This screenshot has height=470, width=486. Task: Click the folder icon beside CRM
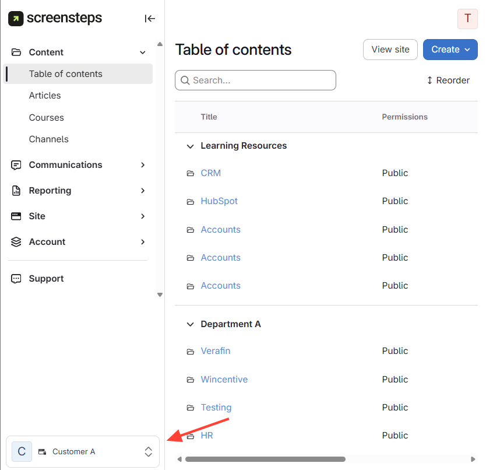click(190, 174)
